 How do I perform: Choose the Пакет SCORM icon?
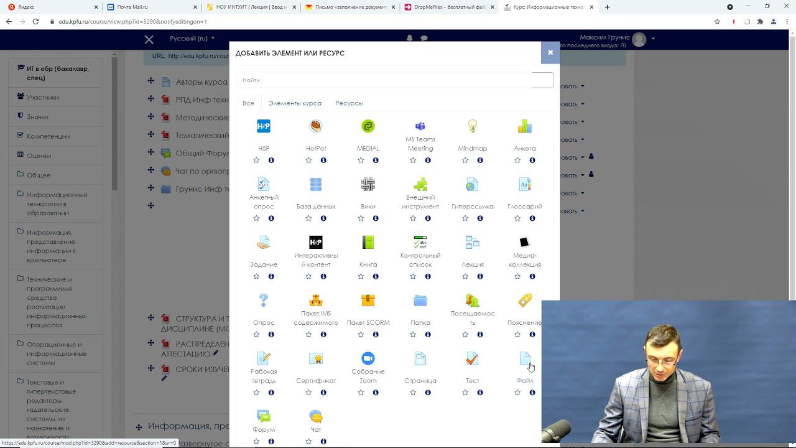point(368,301)
